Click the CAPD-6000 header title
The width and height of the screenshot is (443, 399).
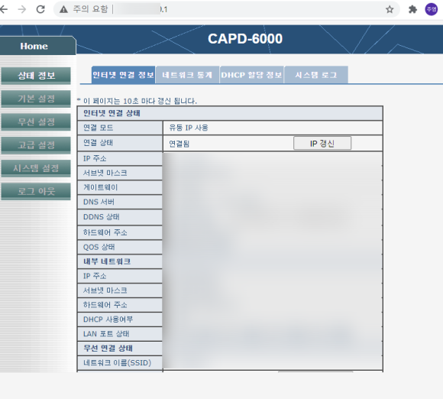(x=245, y=39)
